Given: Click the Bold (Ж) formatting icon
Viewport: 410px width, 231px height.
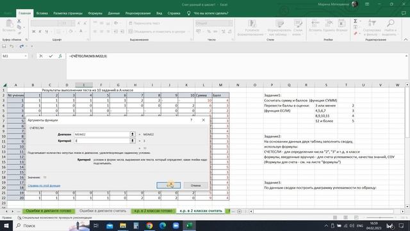Looking at the screenshot, I should [x=33, y=31].
